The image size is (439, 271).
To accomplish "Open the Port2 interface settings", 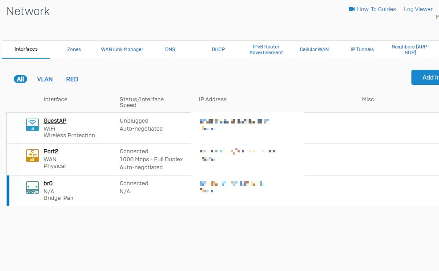I will (x=51, y=151).
